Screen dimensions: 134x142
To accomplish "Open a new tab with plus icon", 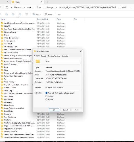I will (47, 2).
